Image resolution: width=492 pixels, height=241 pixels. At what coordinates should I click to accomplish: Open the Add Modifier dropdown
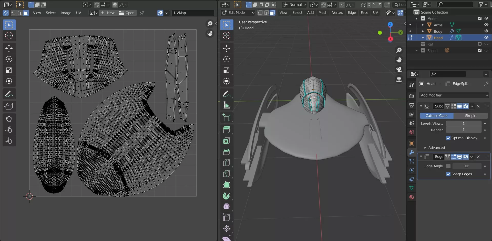[454, 95]
